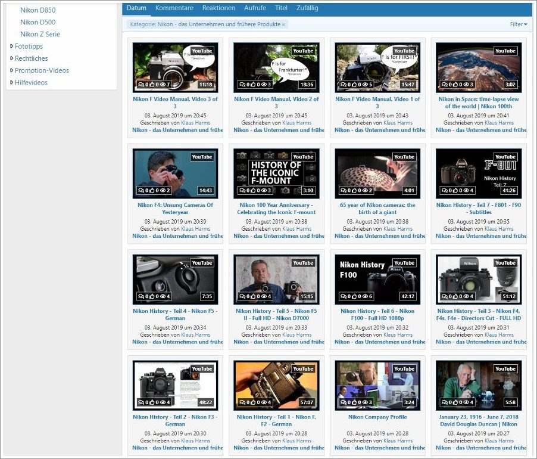
Task: Open Nikon in Space time-lapse thumbnail
Action: pyautogui.click(x=479, y=67)
